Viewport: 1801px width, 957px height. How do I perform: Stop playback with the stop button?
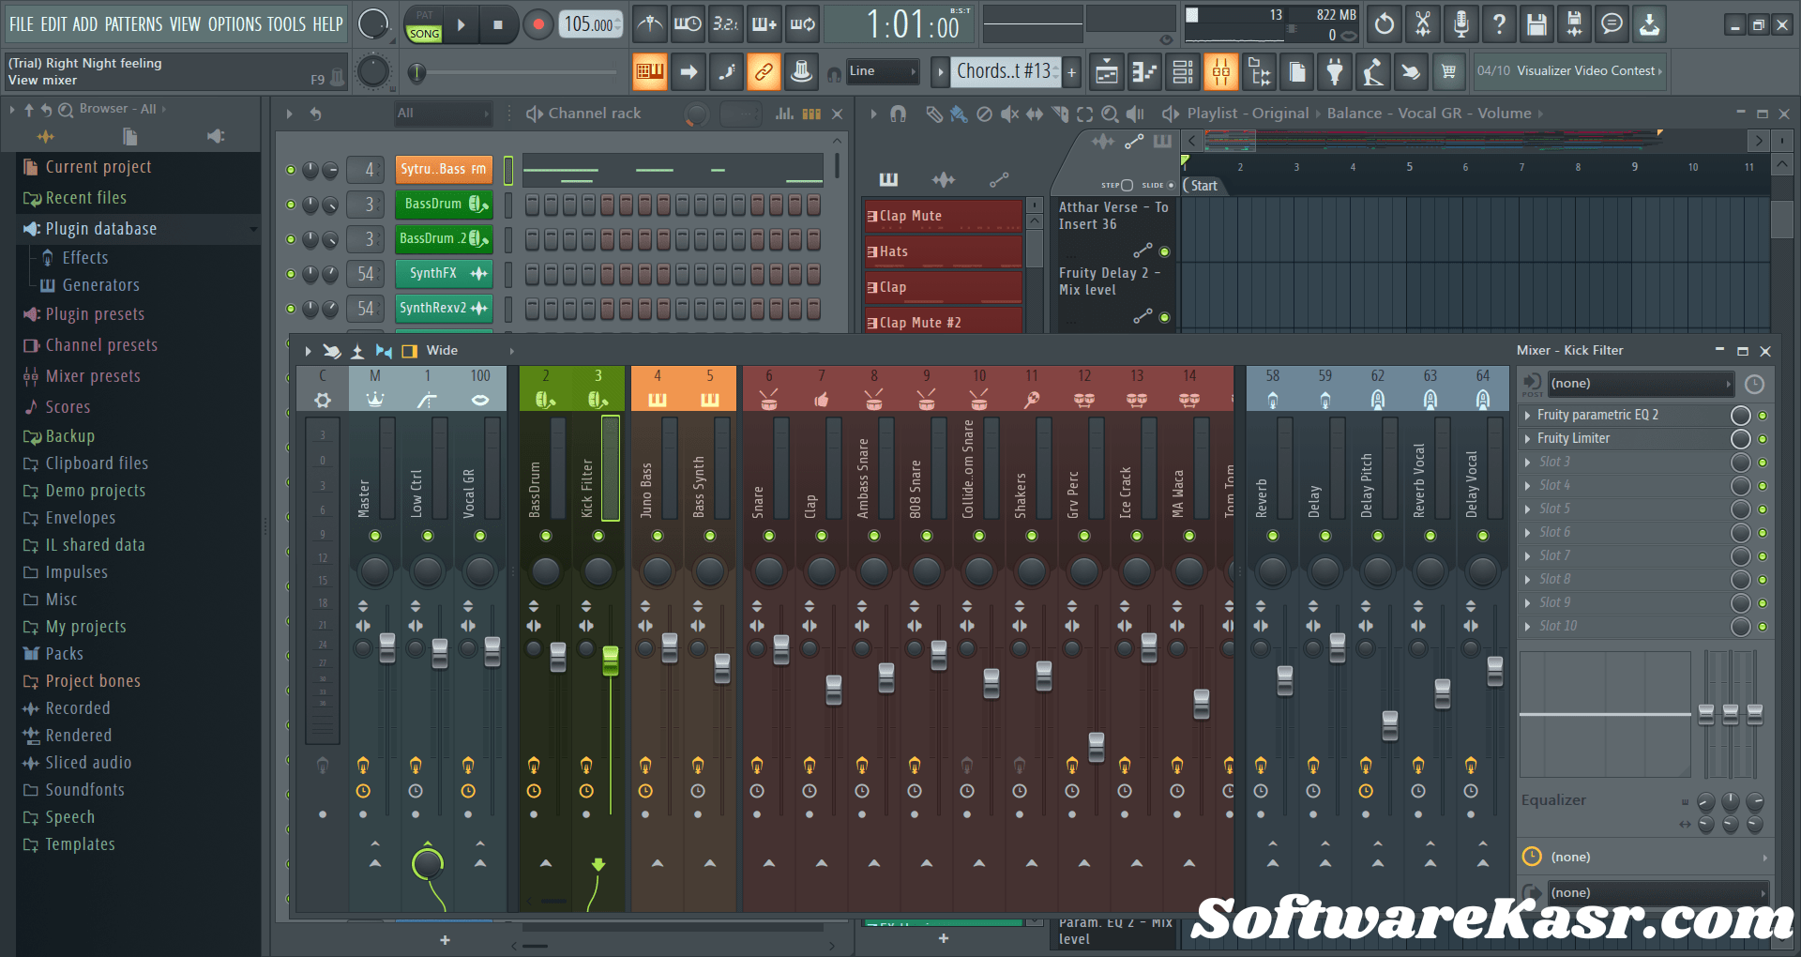(x=497, y=25)
